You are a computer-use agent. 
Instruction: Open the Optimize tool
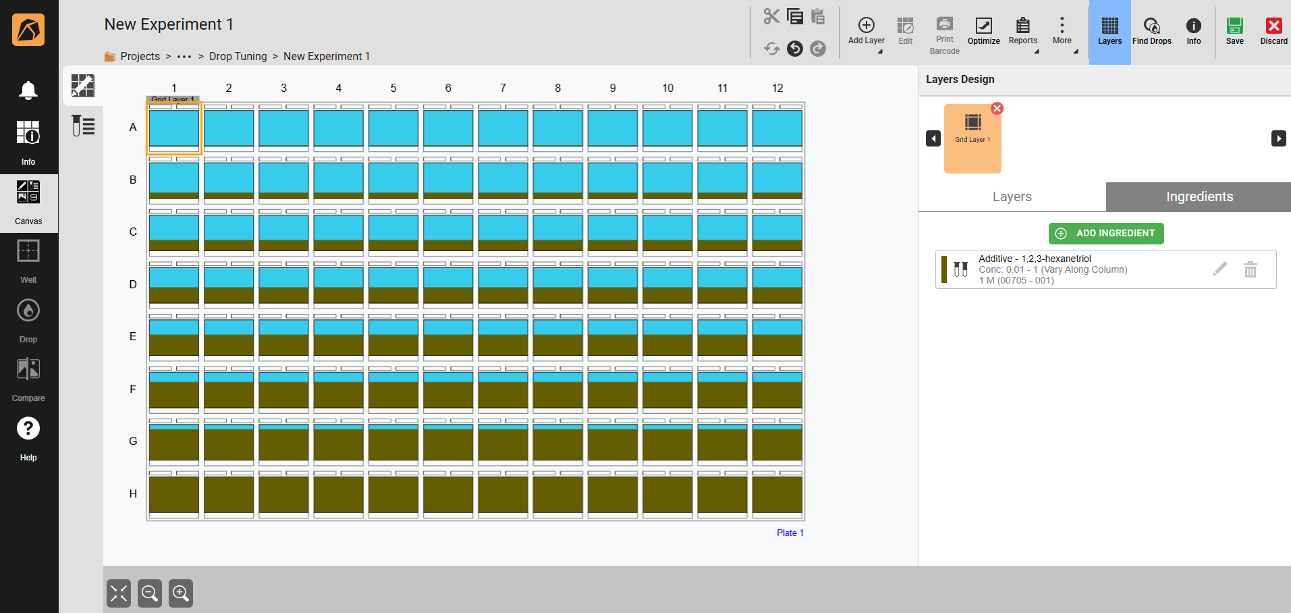pyautogui.click(x=983, y=32)
